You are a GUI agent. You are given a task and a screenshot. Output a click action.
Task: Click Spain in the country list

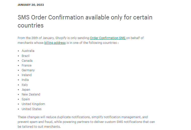point(26,99)
